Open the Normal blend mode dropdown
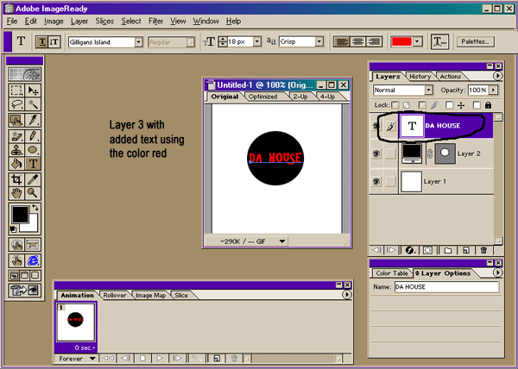The image size is (518, 369). pyautogui.click(x=428, y=90)
